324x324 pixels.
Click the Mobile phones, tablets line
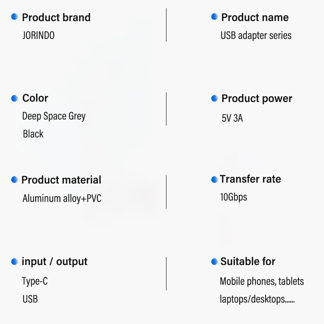coord(262,281)
